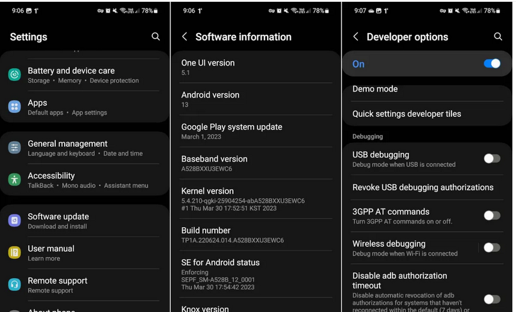Tap the Accessibility person icon
The image size is (516, 312).
[x=14, y=179]
